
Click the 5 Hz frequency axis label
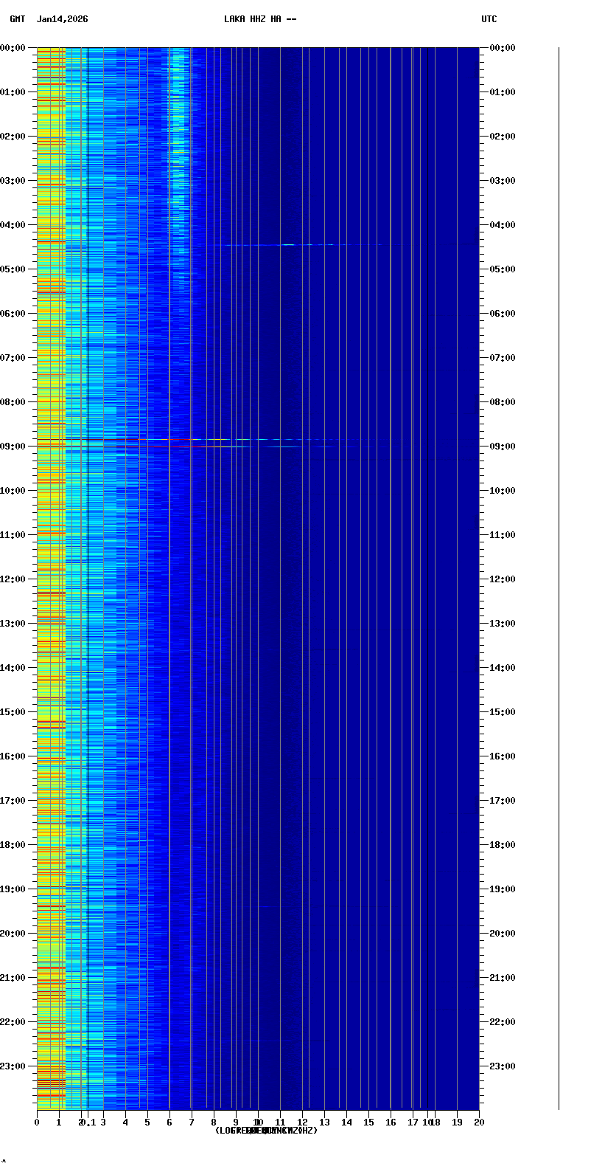pos(147,1123)
